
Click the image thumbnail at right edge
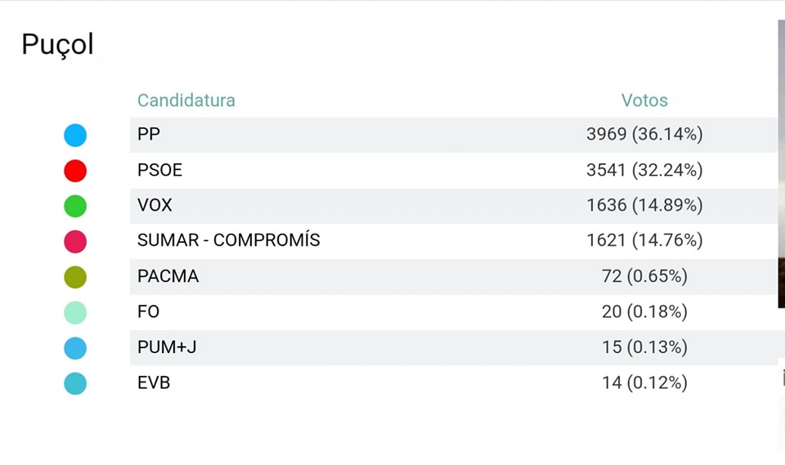pyautogui.click(x=782, y=164)
